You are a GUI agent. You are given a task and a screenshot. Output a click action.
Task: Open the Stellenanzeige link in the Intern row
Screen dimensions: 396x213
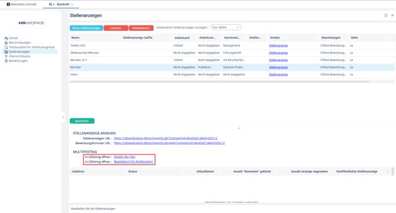tap(278, 75)
